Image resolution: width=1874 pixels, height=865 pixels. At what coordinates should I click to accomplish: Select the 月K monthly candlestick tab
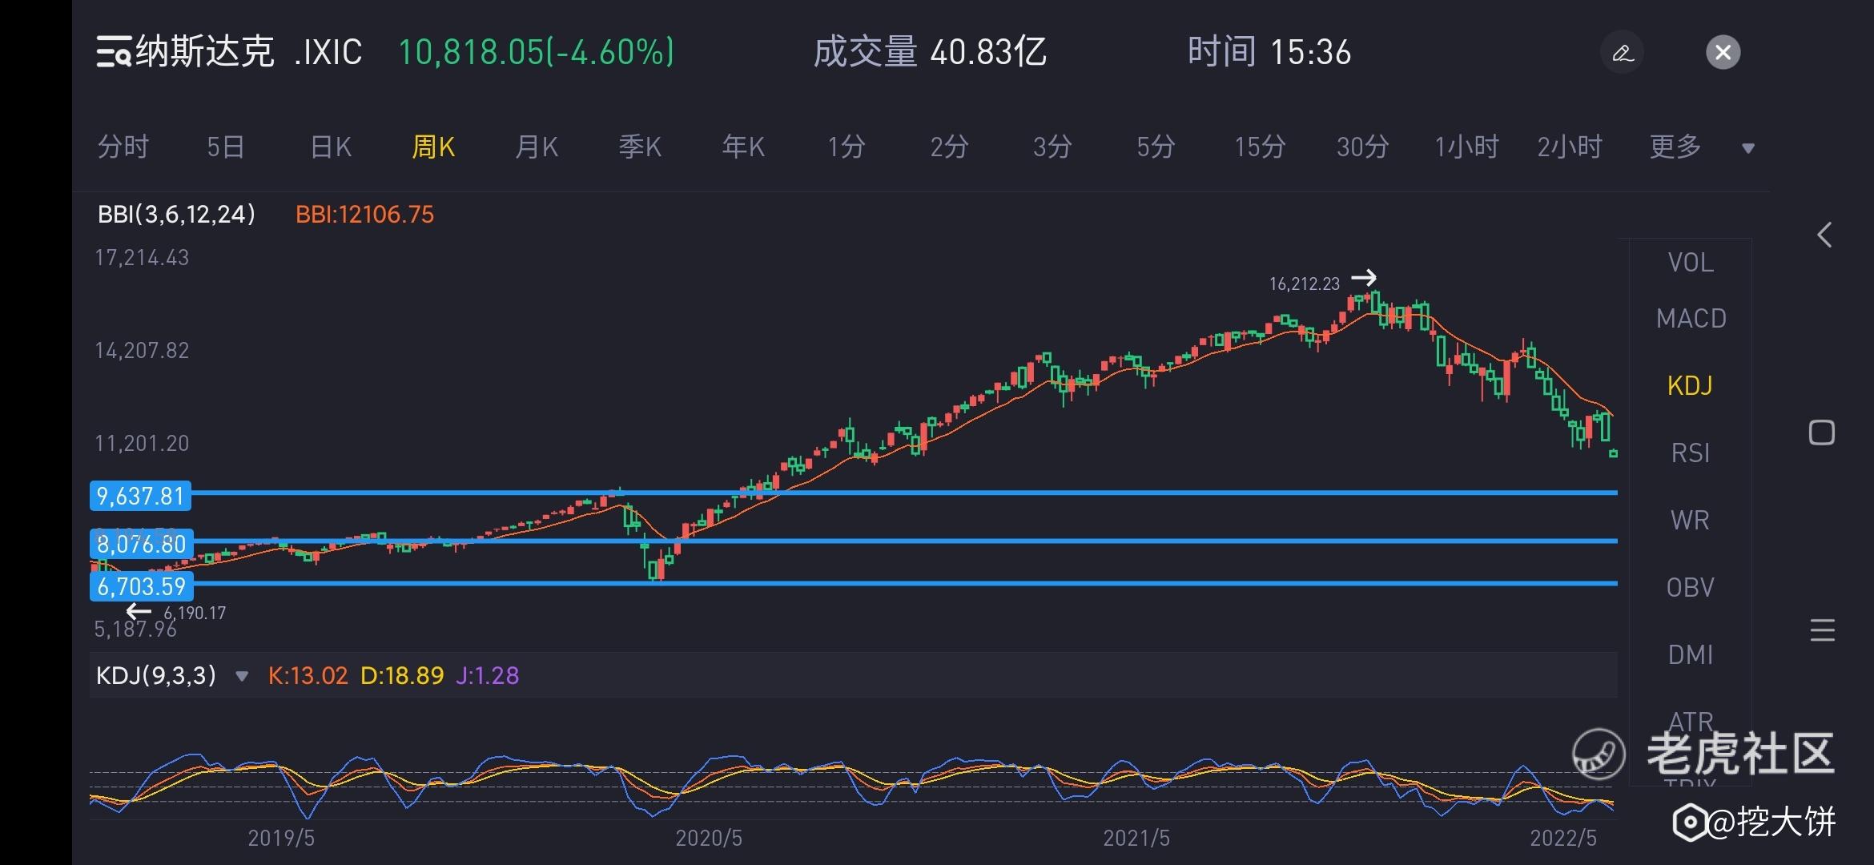[x=536, y=147]
